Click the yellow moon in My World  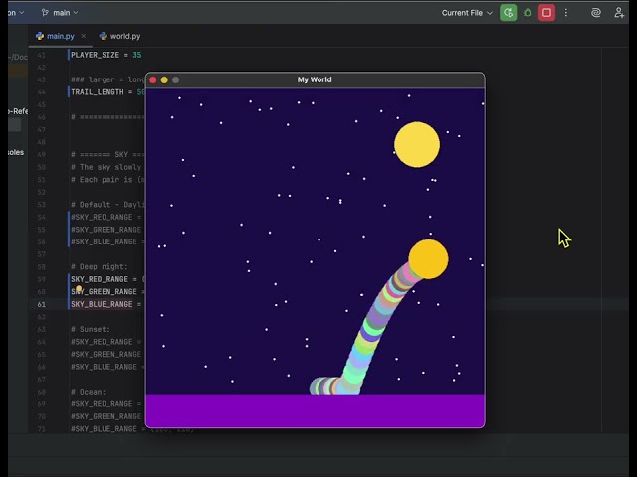click(417, 144)
